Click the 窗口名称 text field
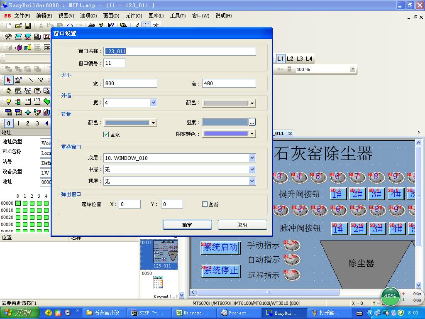 tap(180, 51)
